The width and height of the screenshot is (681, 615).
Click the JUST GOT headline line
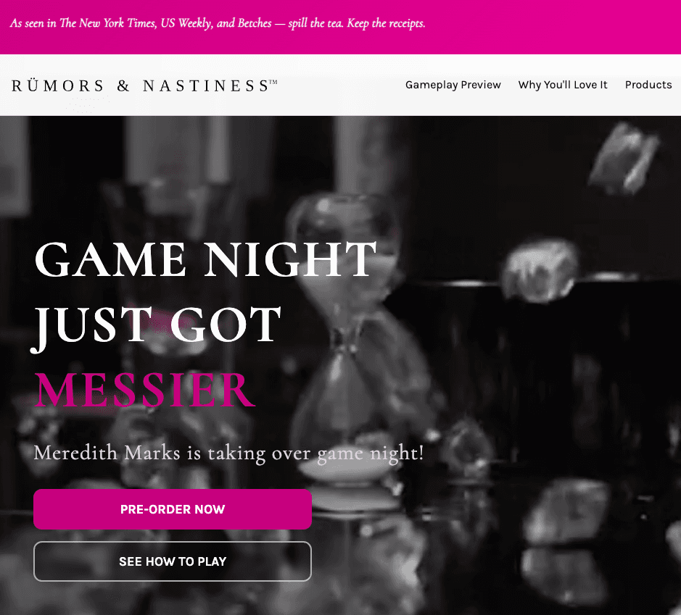point(157,325)
